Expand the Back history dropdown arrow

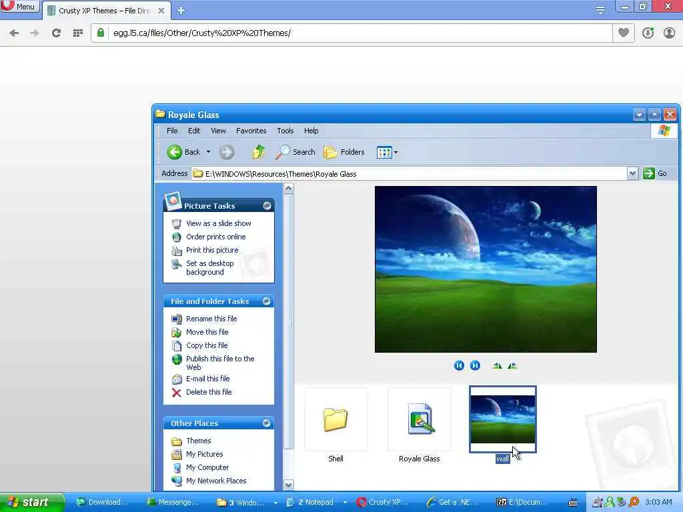click(208, 152)
